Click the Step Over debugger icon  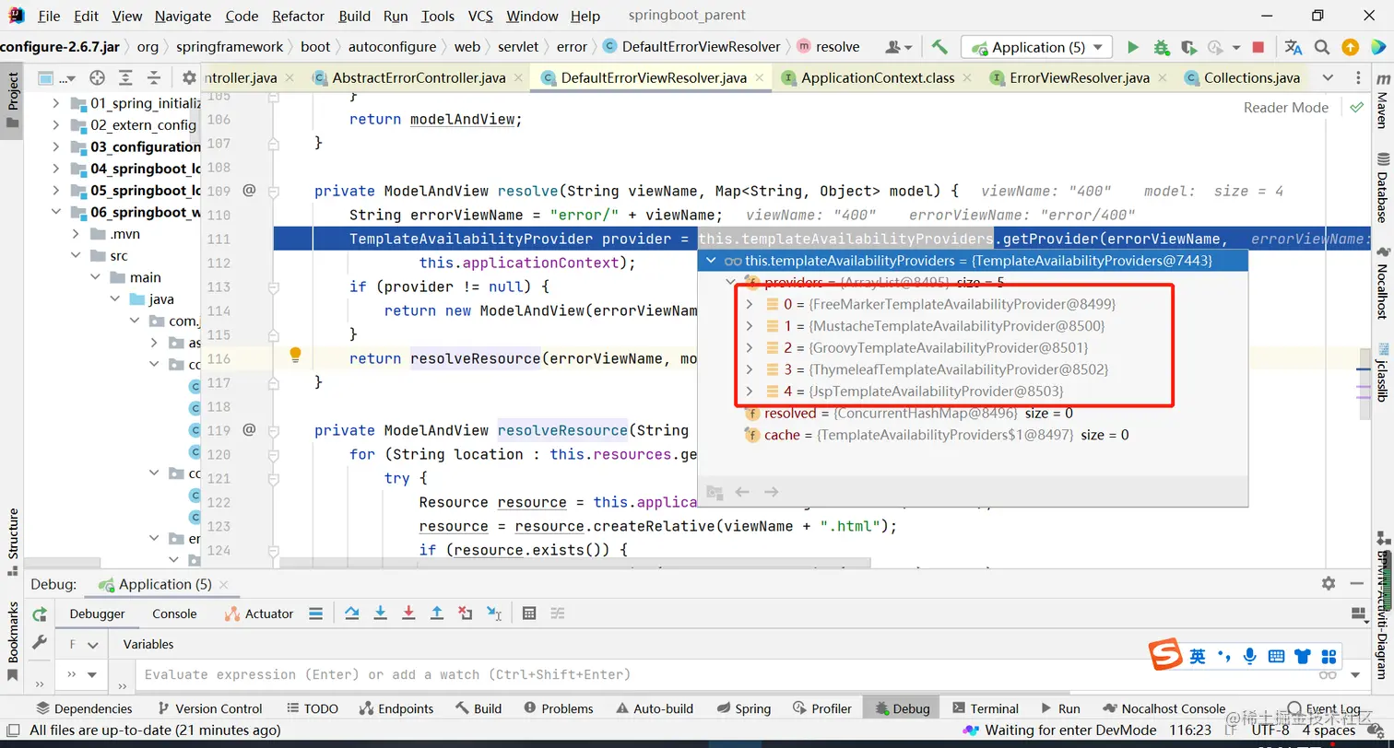point(351,614)
